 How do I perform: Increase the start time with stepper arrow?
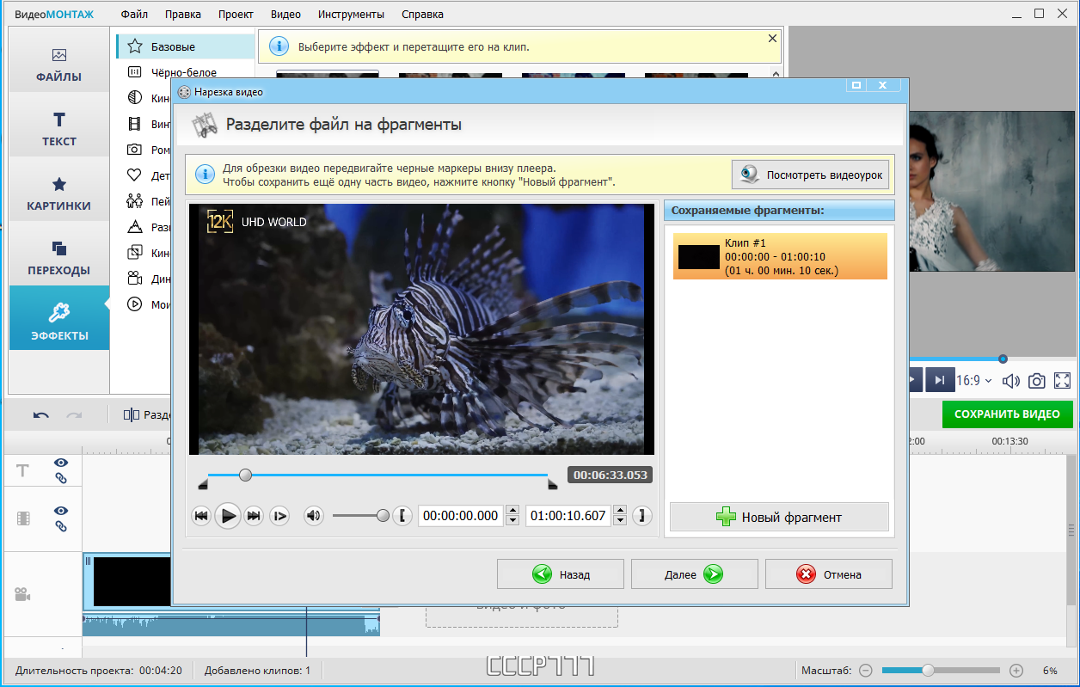point(512,511)
